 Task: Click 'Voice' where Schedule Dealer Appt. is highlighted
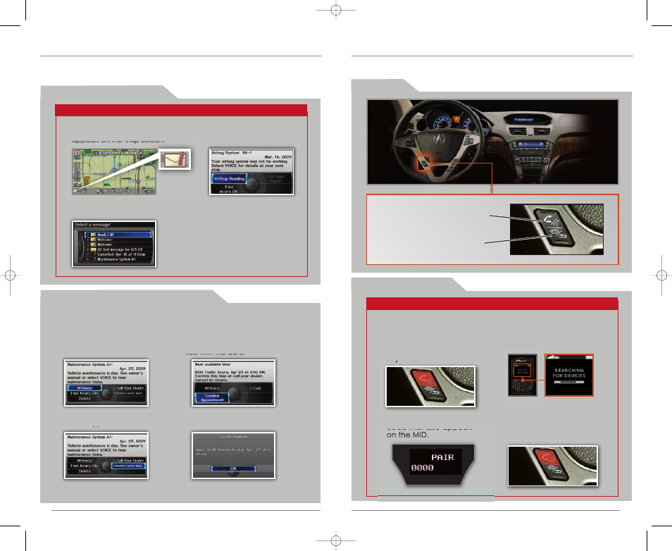tap(85, 460)
